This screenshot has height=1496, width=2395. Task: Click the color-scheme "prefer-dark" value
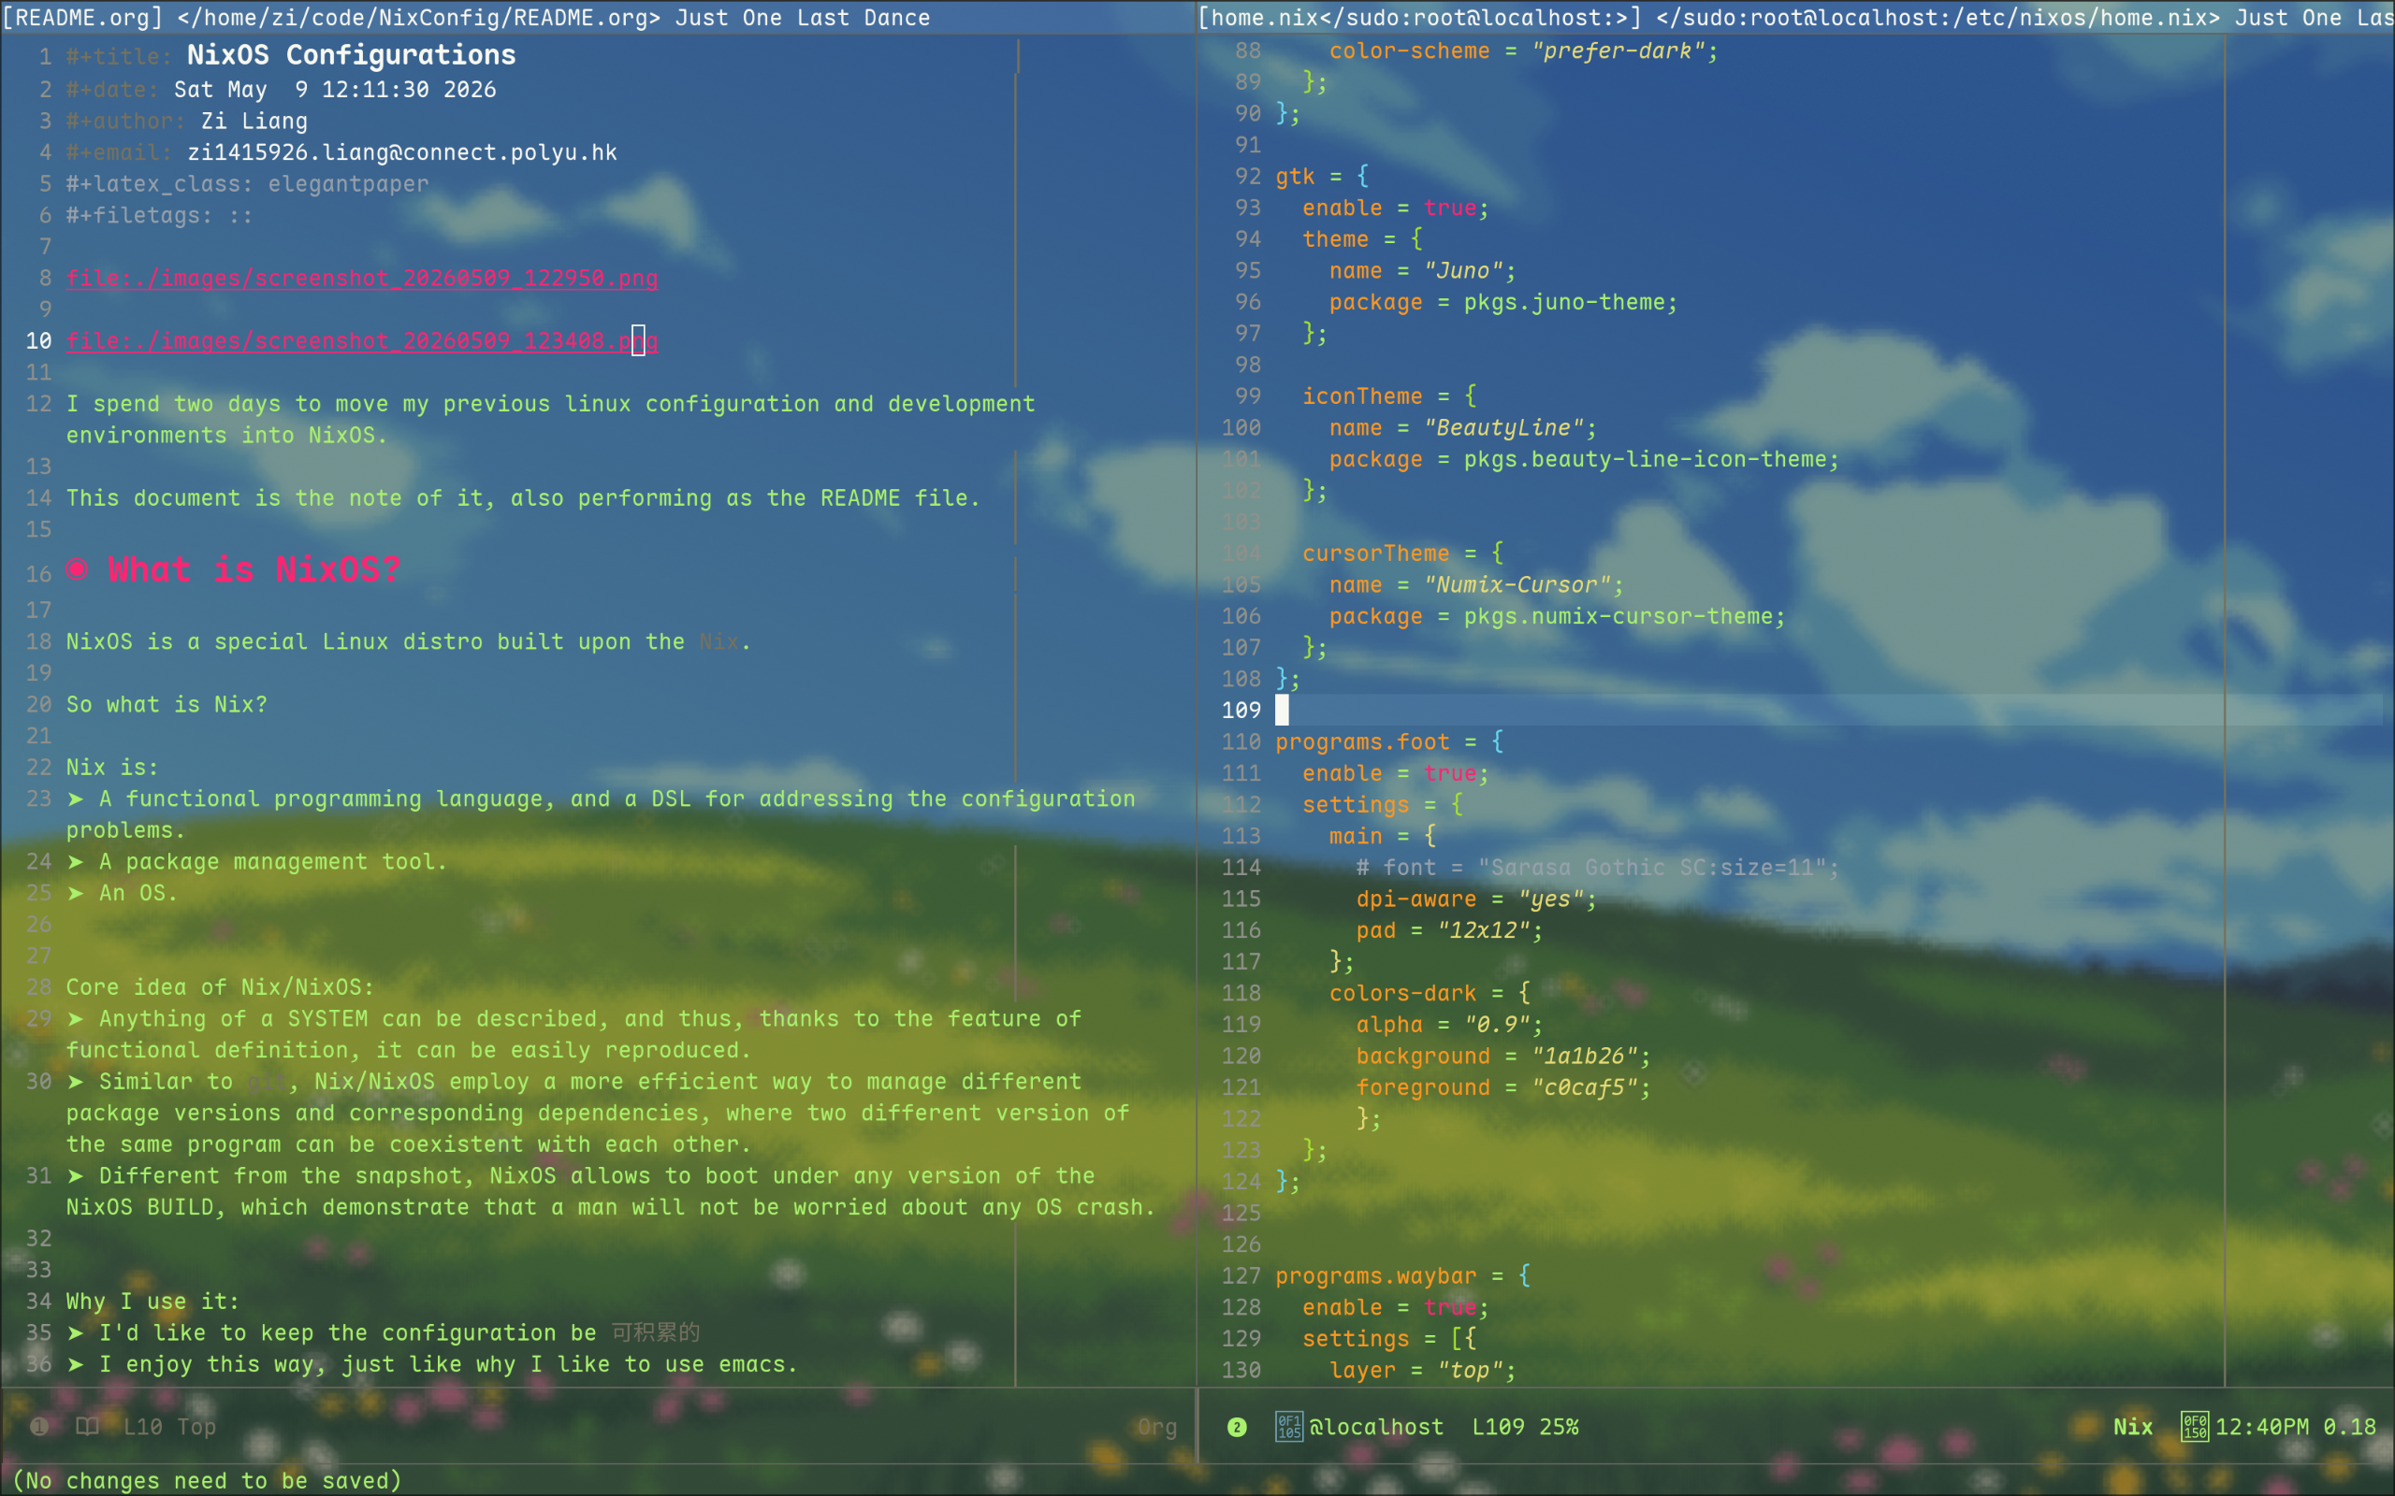click(x=1618, y=51)
